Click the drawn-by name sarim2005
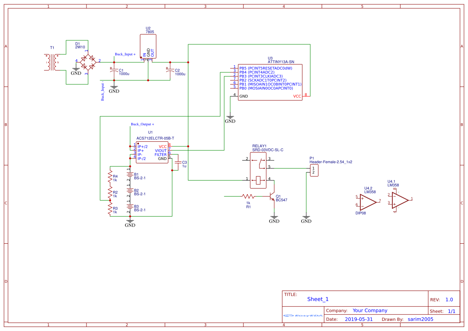 click(x=420, y=319)
